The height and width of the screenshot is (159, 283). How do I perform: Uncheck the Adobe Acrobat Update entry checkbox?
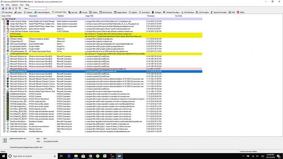point(4,21)
